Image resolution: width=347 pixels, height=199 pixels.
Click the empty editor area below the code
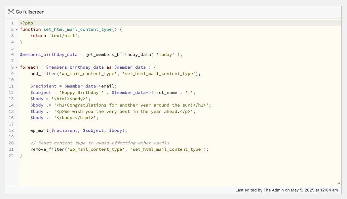(180, 172)
